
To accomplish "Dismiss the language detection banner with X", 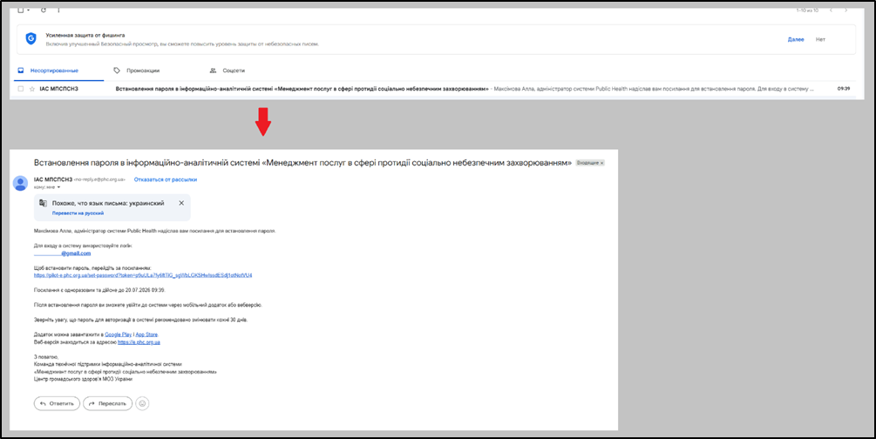I will point(181,203).
